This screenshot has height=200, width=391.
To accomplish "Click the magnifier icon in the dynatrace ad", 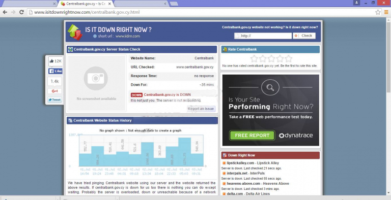I will (x=270, y=87).
